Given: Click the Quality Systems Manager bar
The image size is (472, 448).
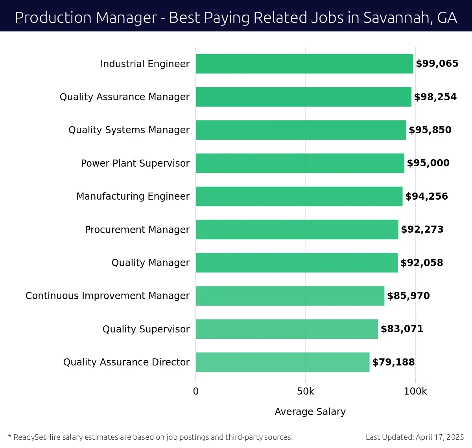Looking at the screenshot, I should [301, 130].
